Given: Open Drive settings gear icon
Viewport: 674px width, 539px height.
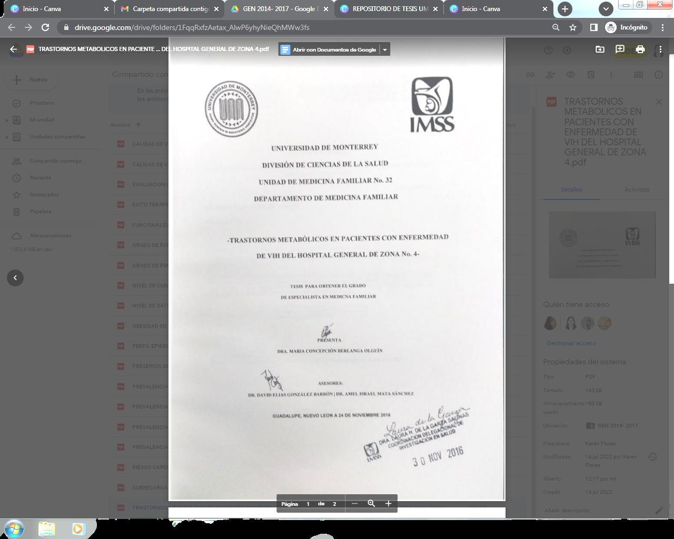Looking at the screenshot, I should (x=567, y=50).
